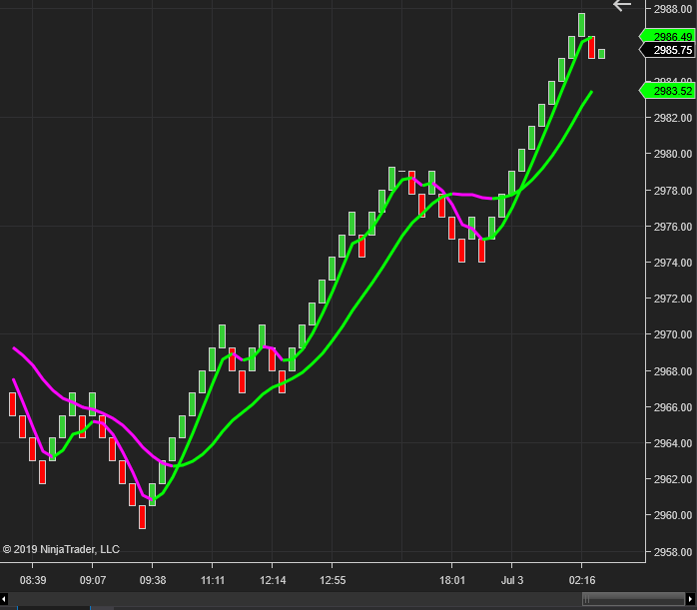The width and height of the screenshot is (697, 610).
Task: Select the green 2986.49 price marker
Action: 667,37
